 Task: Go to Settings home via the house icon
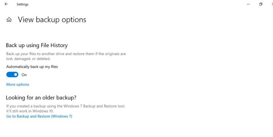[x=9, y=20]
